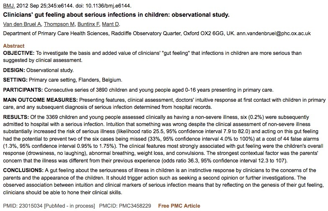This screenshot has width=328, height=211.
Task: Select author Buntinx F link
Action: tap(88, 24)
